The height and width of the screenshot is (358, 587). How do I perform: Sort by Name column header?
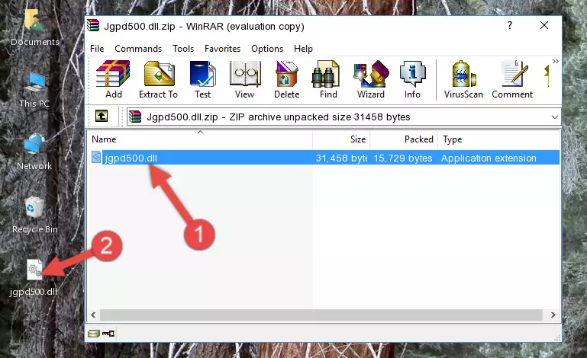(200, 139)
